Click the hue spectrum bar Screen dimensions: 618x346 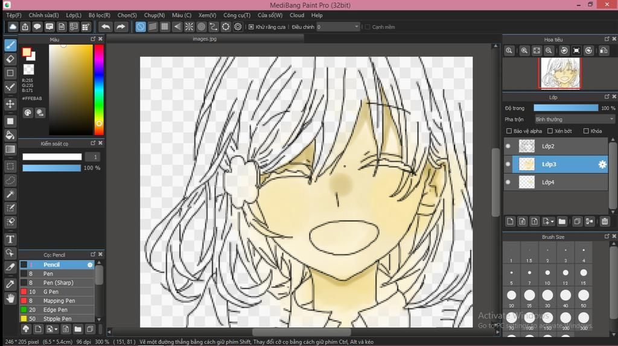click(x=99, y=90)
